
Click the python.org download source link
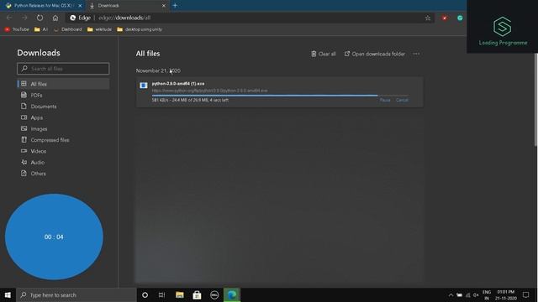[x=209, y=91]
